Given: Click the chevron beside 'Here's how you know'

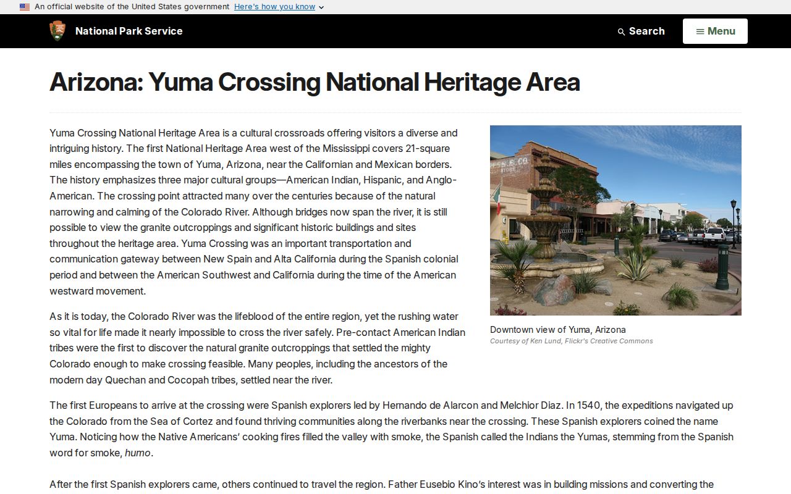Looking at the screenshot, I should click(x=321, y=7).
